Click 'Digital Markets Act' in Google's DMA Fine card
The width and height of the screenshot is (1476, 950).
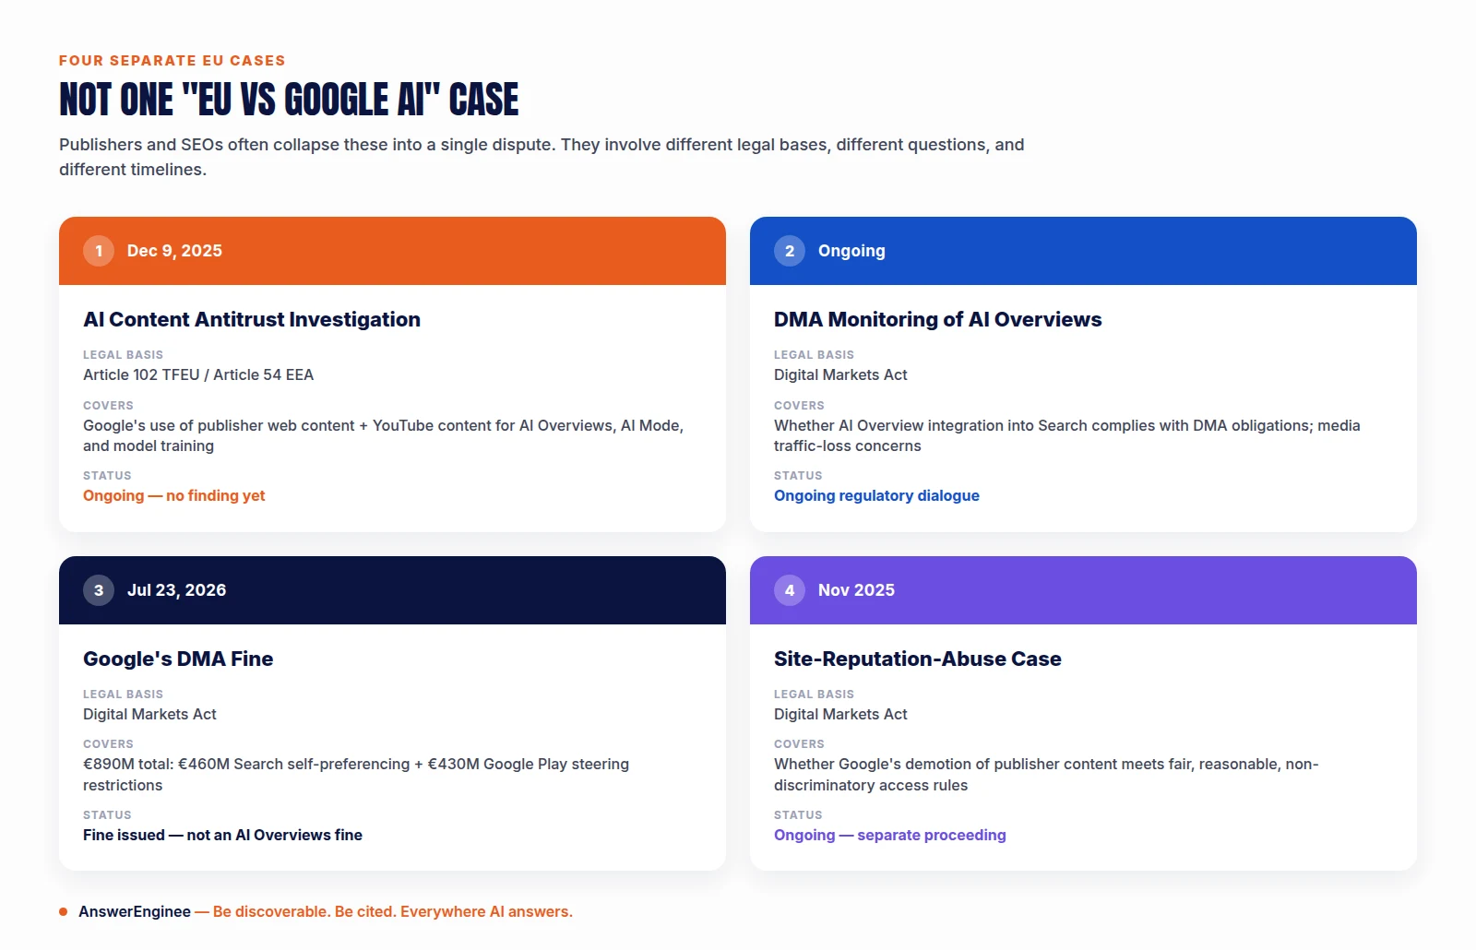tap(149, 714)
